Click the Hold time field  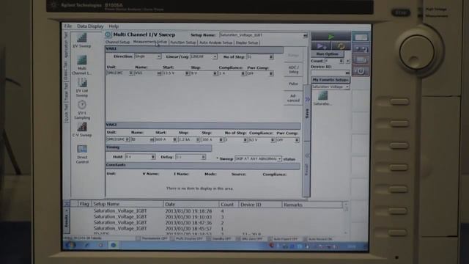tap(140, 157)
